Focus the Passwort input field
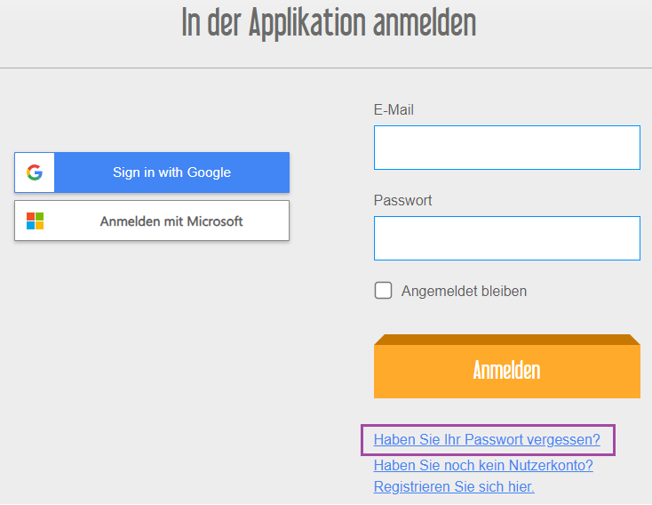The image size is (652, 505). click(507, 238)
